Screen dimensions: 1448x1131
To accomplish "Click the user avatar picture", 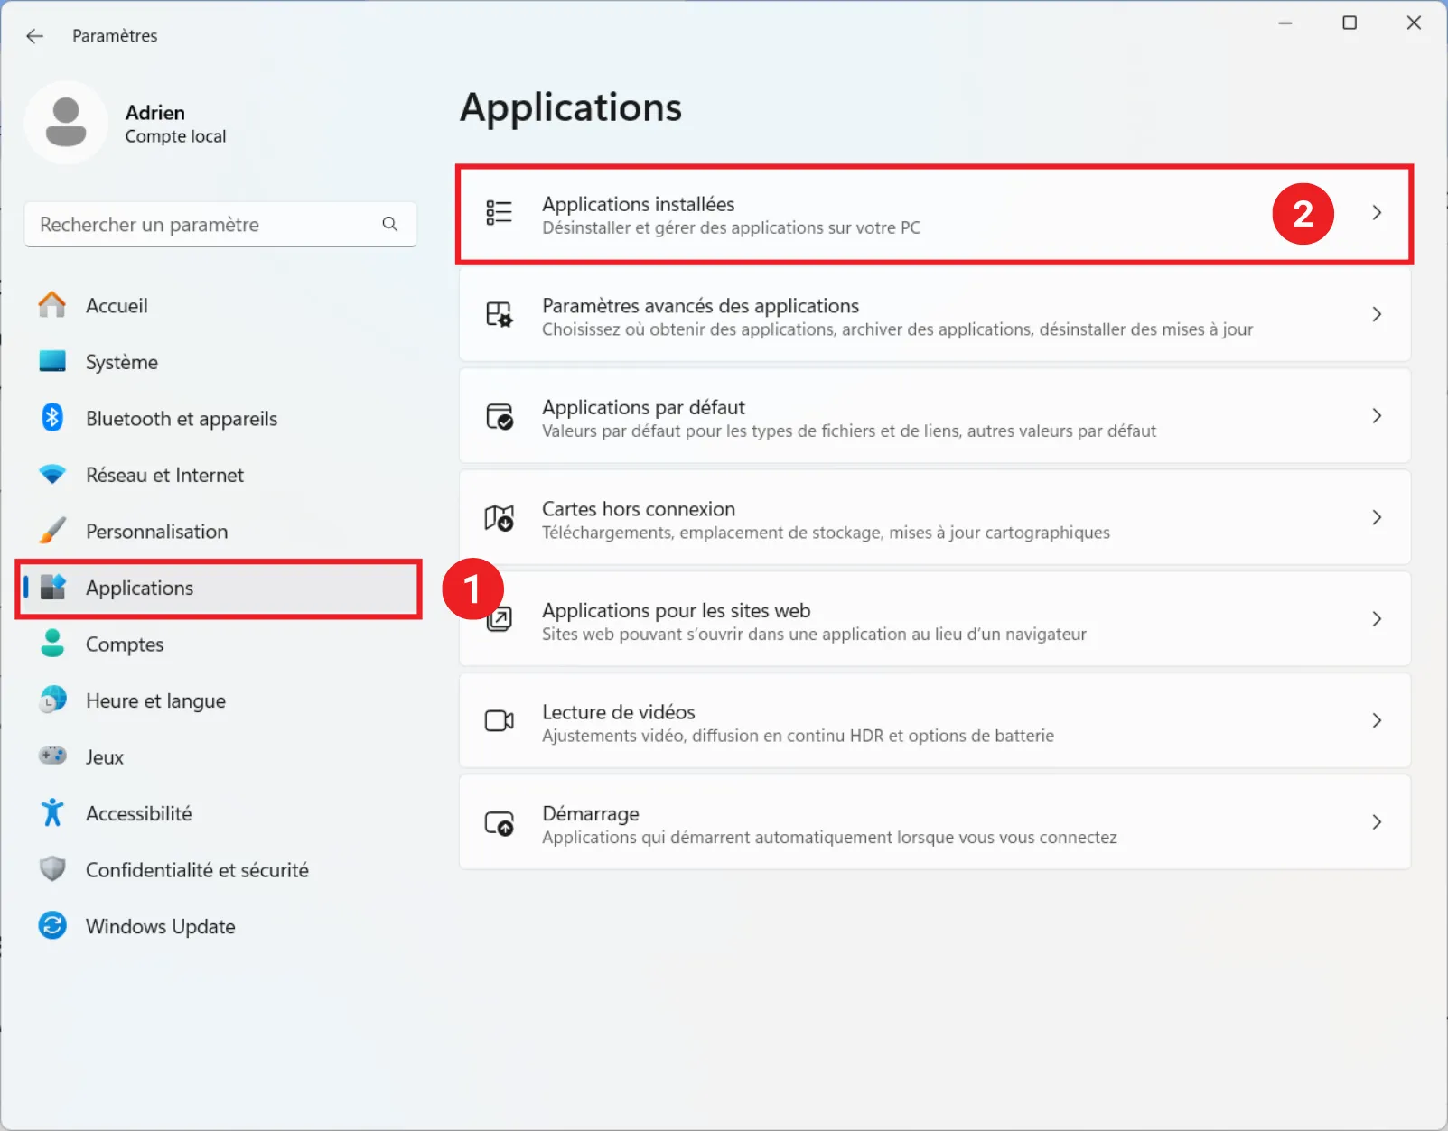I will click(66, 123).
